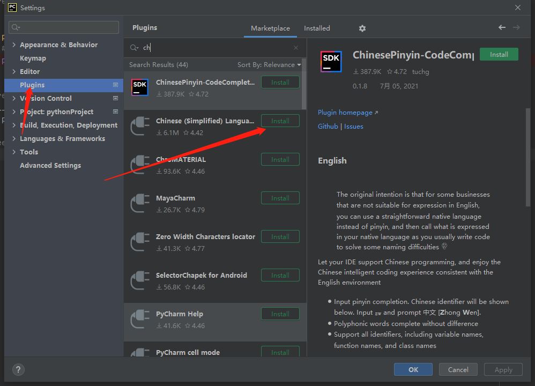Click green Install button in details pane
The width and height of the screenshot is (535, 386).
point(499,55)
